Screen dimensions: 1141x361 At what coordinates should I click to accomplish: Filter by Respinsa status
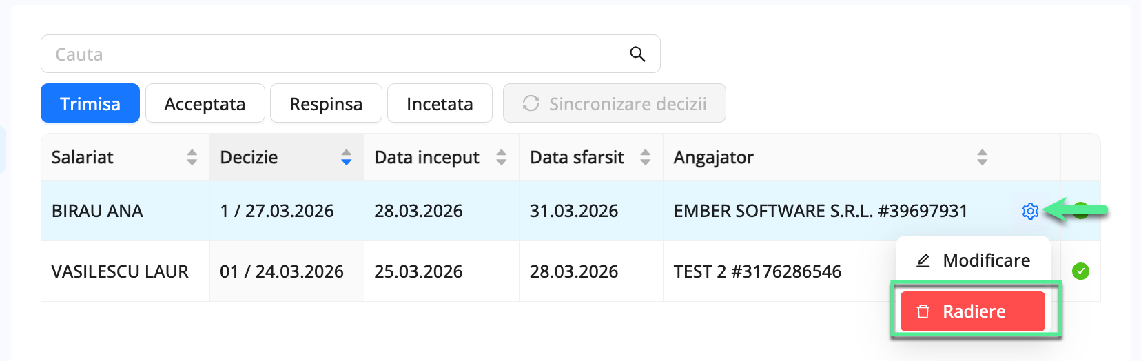coord(326,104)
